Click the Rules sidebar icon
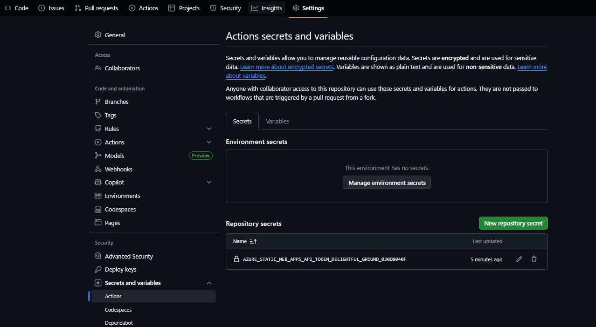Viewport: 596px width, 327px height. point(98,129)
